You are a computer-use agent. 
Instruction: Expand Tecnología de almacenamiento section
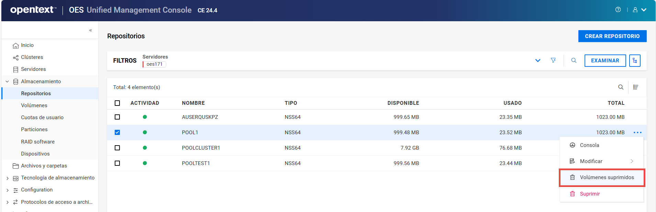[x=7, y=178]
